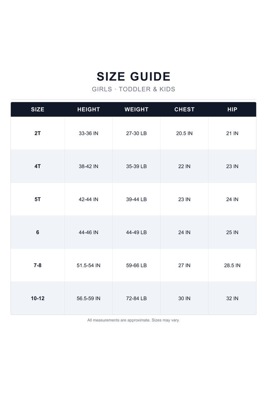267x401 pixels.
Task: Click the SIZE GUIDE title
Action: 133,76
